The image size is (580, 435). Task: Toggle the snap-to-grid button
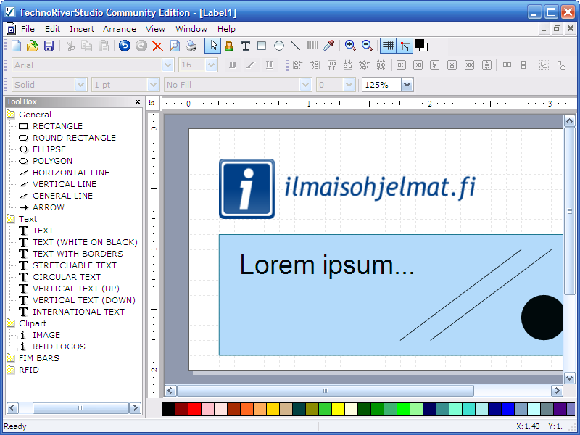coord(405,46)
